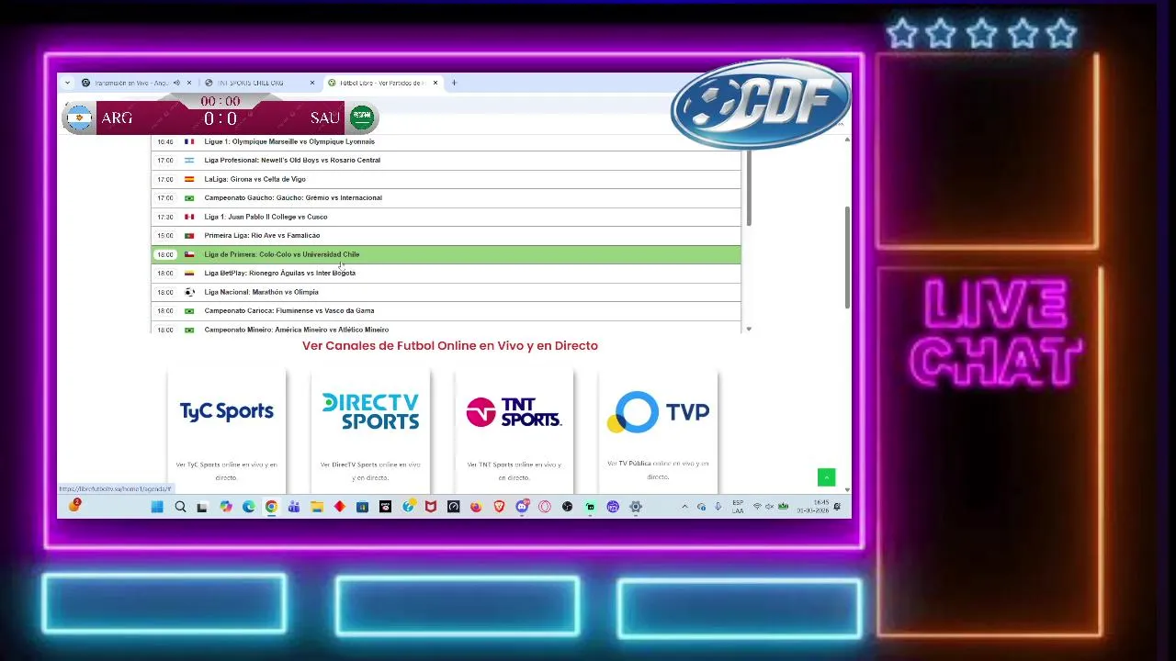Open a new Chrome tab
This screenshot has width=1176, height=661.
[454, 83]
